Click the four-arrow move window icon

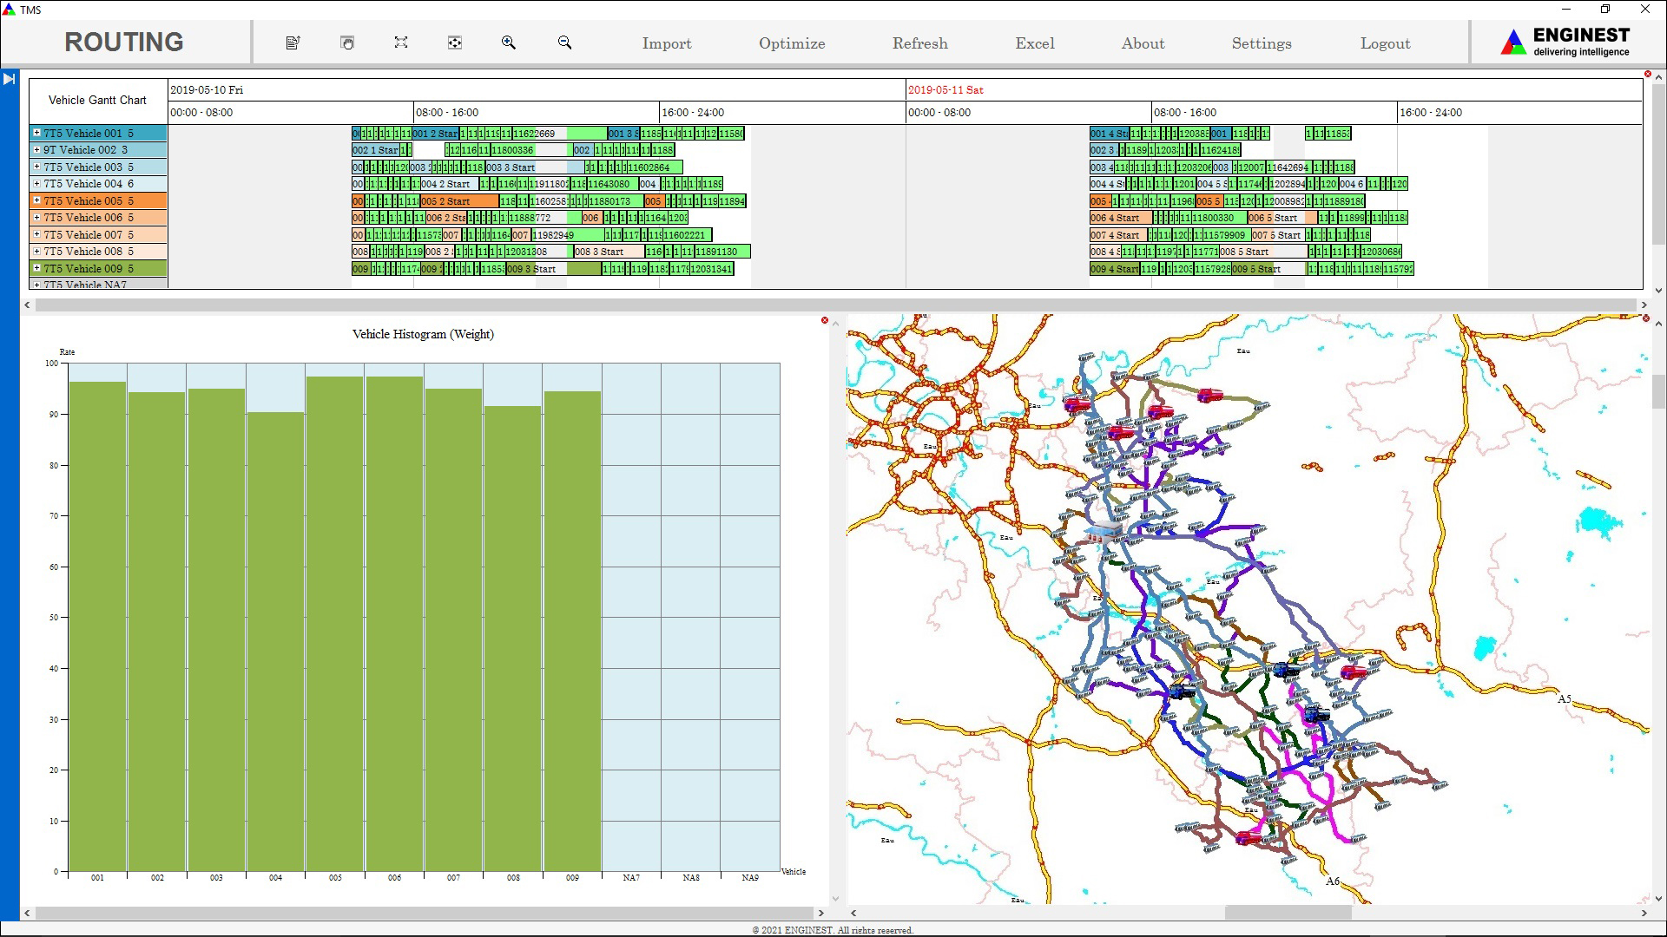[454, 43]
